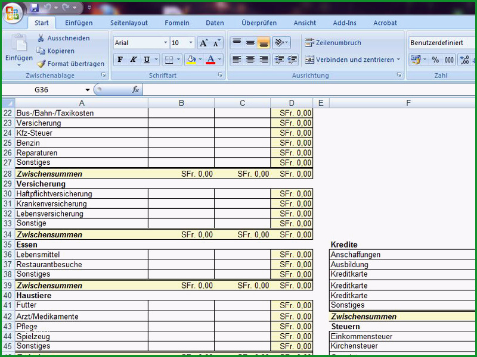Switch to the Formeln tab
The image size is (477, 357).
coord(177,23)
